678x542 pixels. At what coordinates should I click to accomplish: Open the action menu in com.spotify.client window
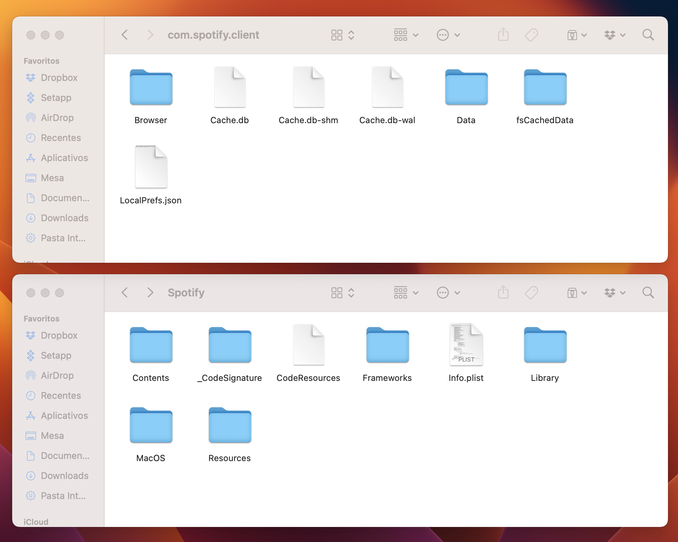tap(448, 35)
